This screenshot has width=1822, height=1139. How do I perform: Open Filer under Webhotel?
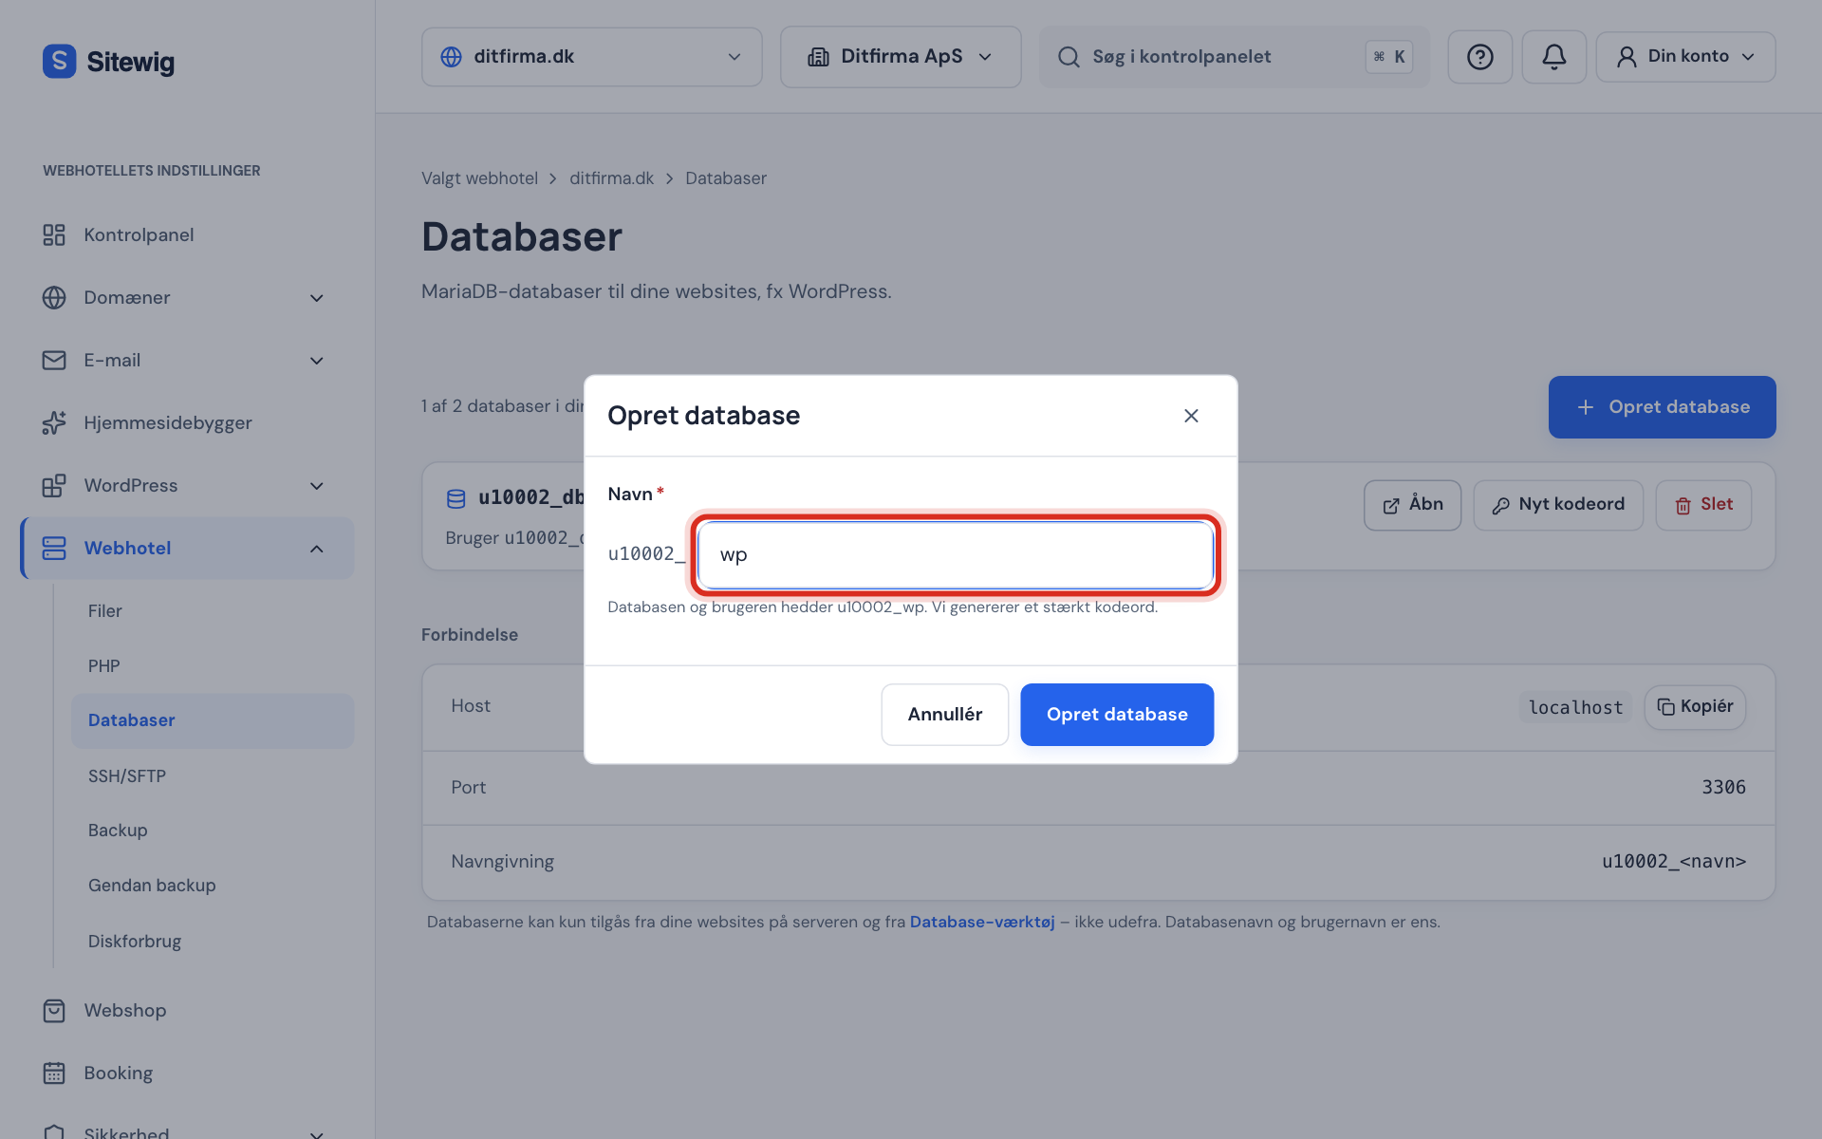point(213,610)
